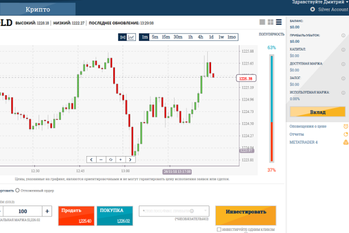Screen dimensions: 349x233
Task: Pan chart left with arrow
Action: [91, 160]
